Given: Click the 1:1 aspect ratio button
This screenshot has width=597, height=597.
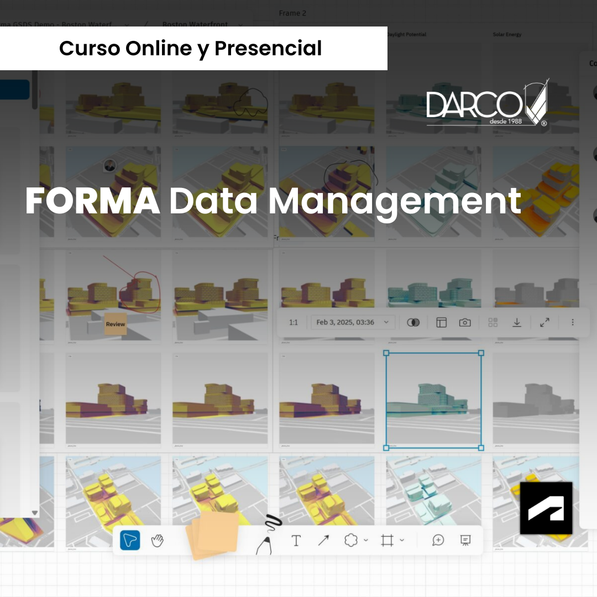Looking at the screenshot, I should [x=293, y=322].
